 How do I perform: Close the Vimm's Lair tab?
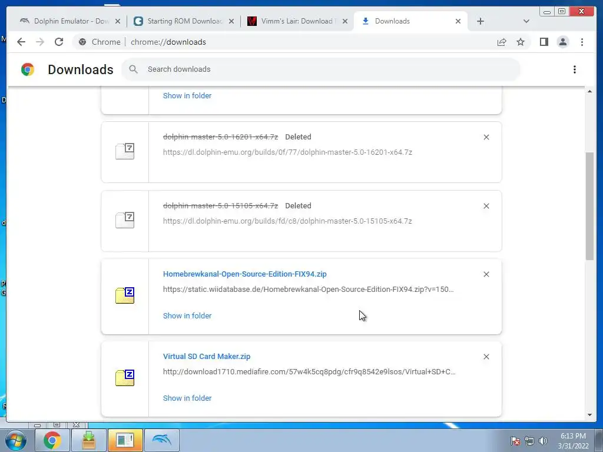coord(345,21)
